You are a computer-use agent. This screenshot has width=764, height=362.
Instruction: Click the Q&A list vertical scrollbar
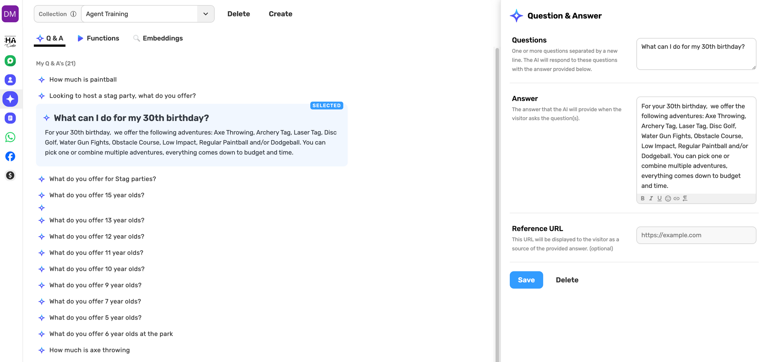pos(497,199)
